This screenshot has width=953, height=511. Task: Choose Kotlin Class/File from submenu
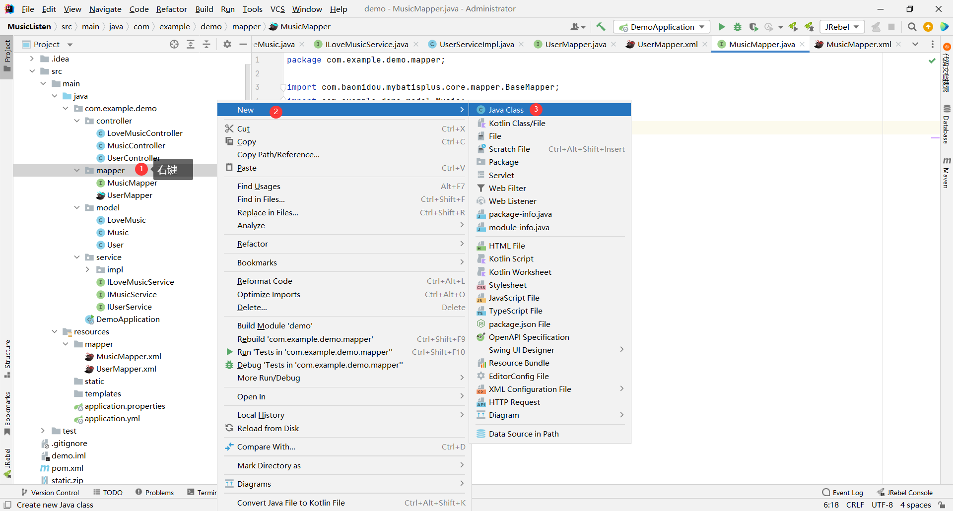550,123
